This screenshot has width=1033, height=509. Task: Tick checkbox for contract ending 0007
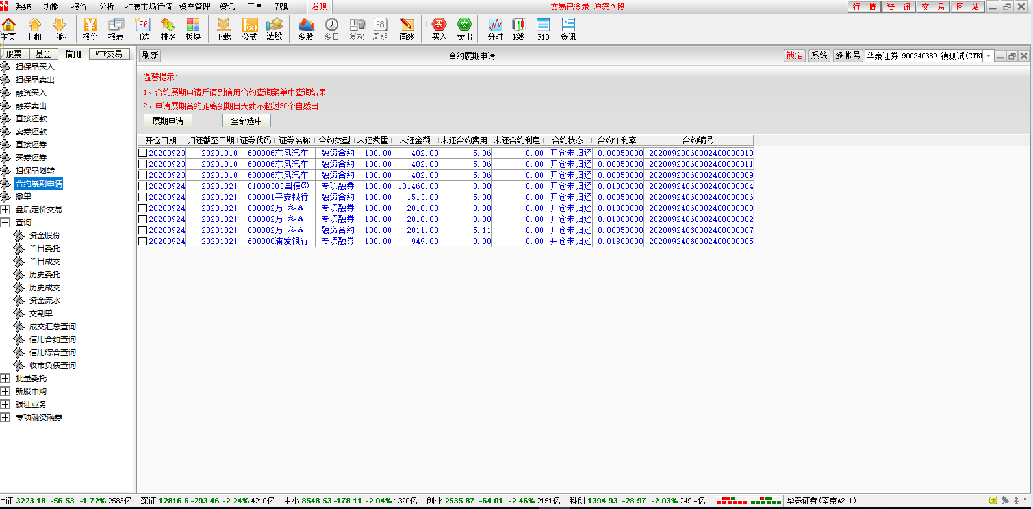click(x=142, y=230)
